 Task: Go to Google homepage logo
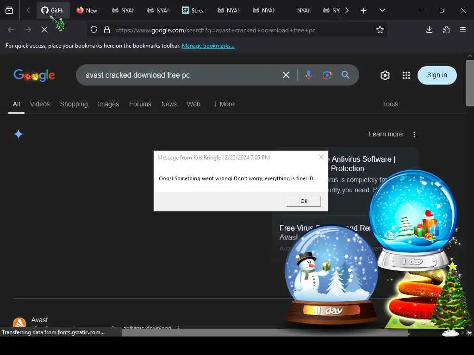click(34, 75)
